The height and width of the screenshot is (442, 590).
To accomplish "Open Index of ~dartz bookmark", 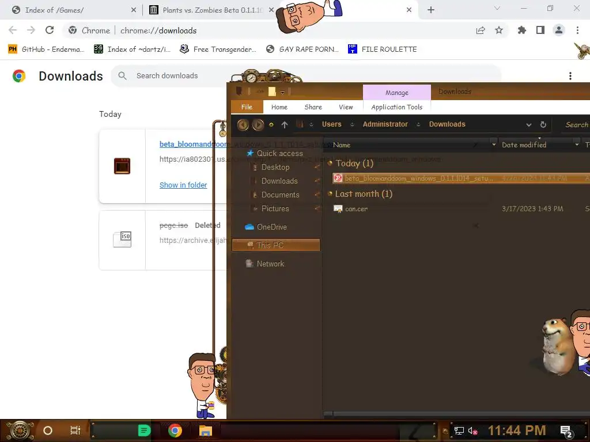I will pyautogui.click(x=132, y=49).
